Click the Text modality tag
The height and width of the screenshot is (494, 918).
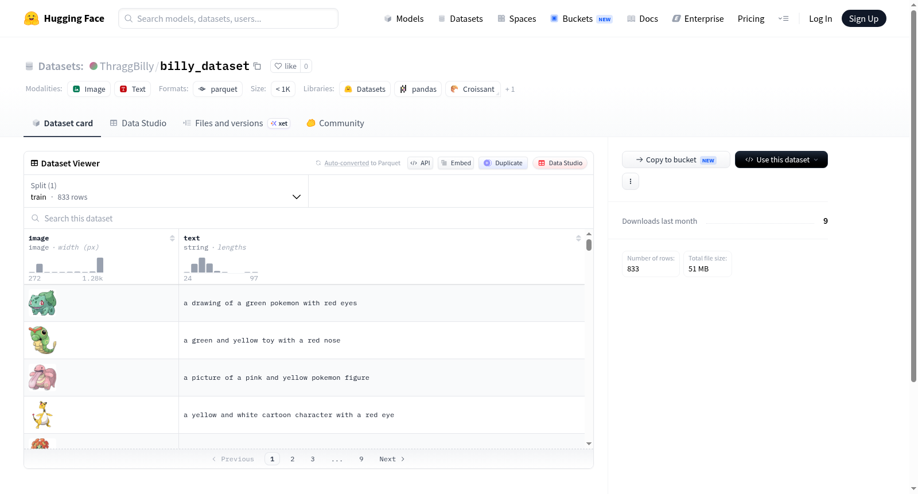[x=133, y=89]
